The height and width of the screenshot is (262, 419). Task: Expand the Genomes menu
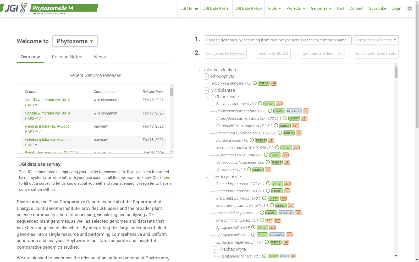coord(321,9)
